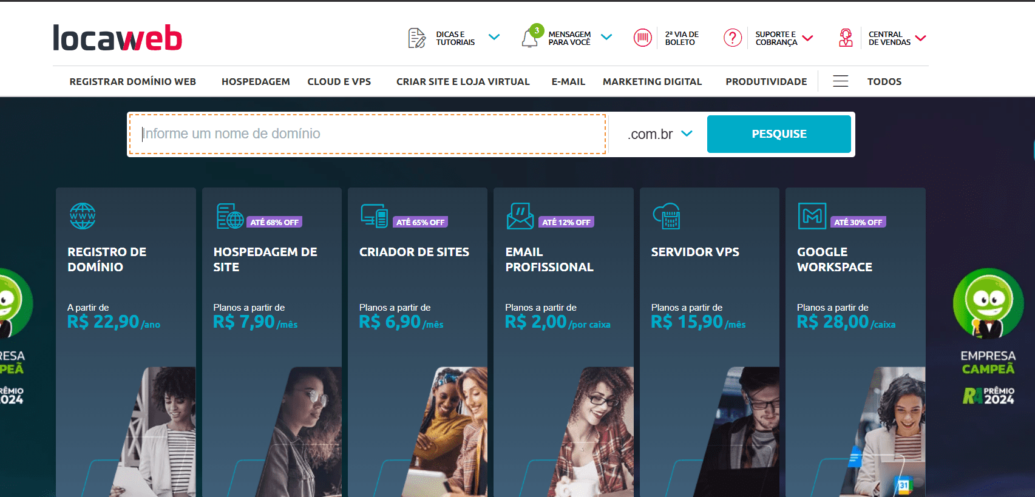1035x497 pixels.
Task: Open the Cloud e VPS menu
Action: click(339, 81)
